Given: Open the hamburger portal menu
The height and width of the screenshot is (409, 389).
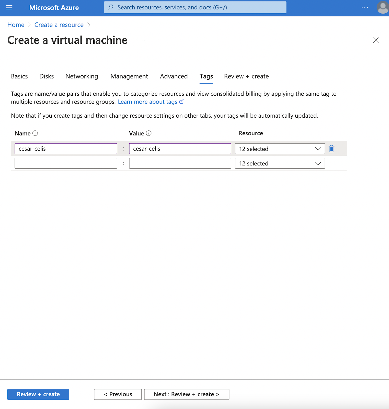Looking at the screenshot, I should click(9, 7).
